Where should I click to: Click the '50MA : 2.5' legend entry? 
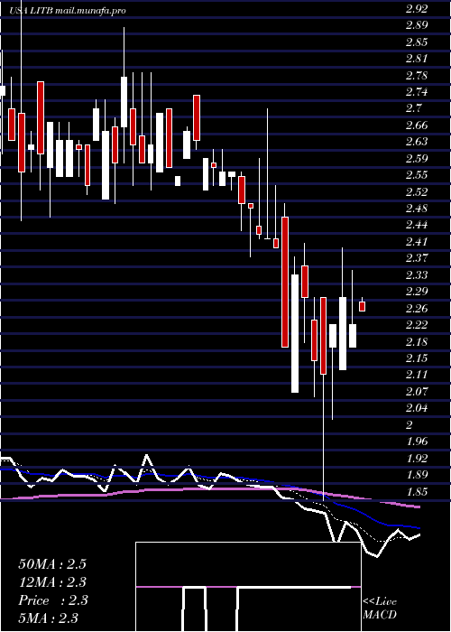click(52, 564)
